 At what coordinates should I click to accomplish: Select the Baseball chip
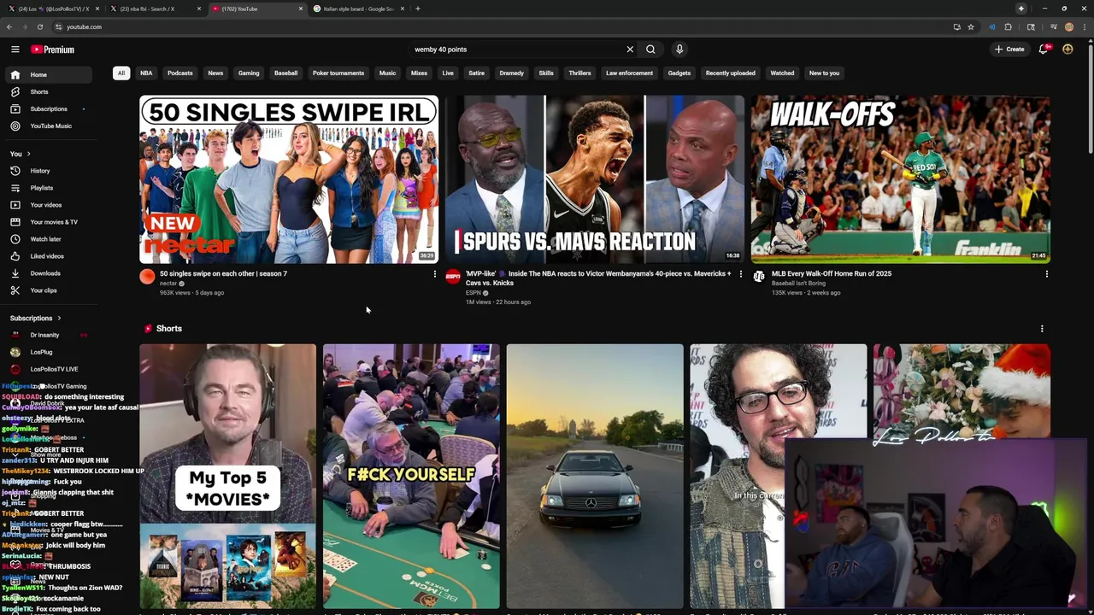pos(285,73)
